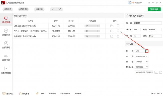This screenshot has width=163, height=96.
Task: Open folder for 动物音效清脆鸟叫声音.m4a
Action: [112, 26]
